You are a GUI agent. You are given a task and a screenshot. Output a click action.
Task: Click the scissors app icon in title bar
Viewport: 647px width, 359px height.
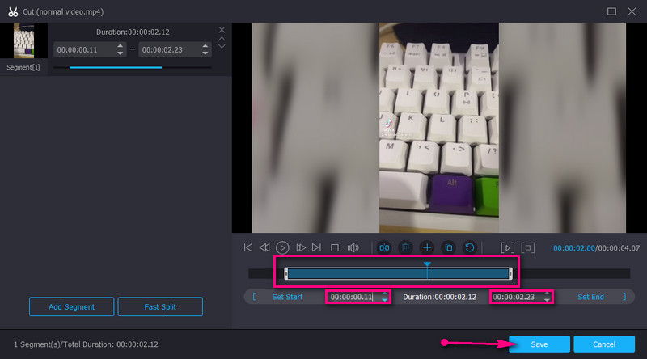[13, 11]
